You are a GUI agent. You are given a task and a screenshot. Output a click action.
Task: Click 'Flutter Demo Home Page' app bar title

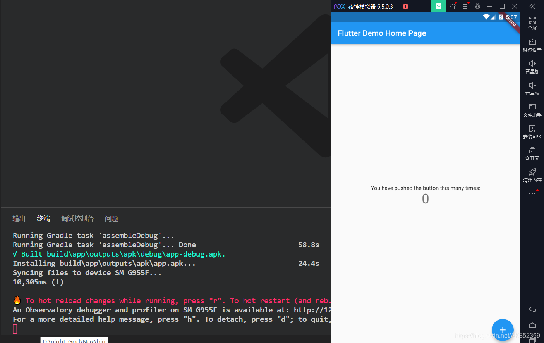click(382, 33)
